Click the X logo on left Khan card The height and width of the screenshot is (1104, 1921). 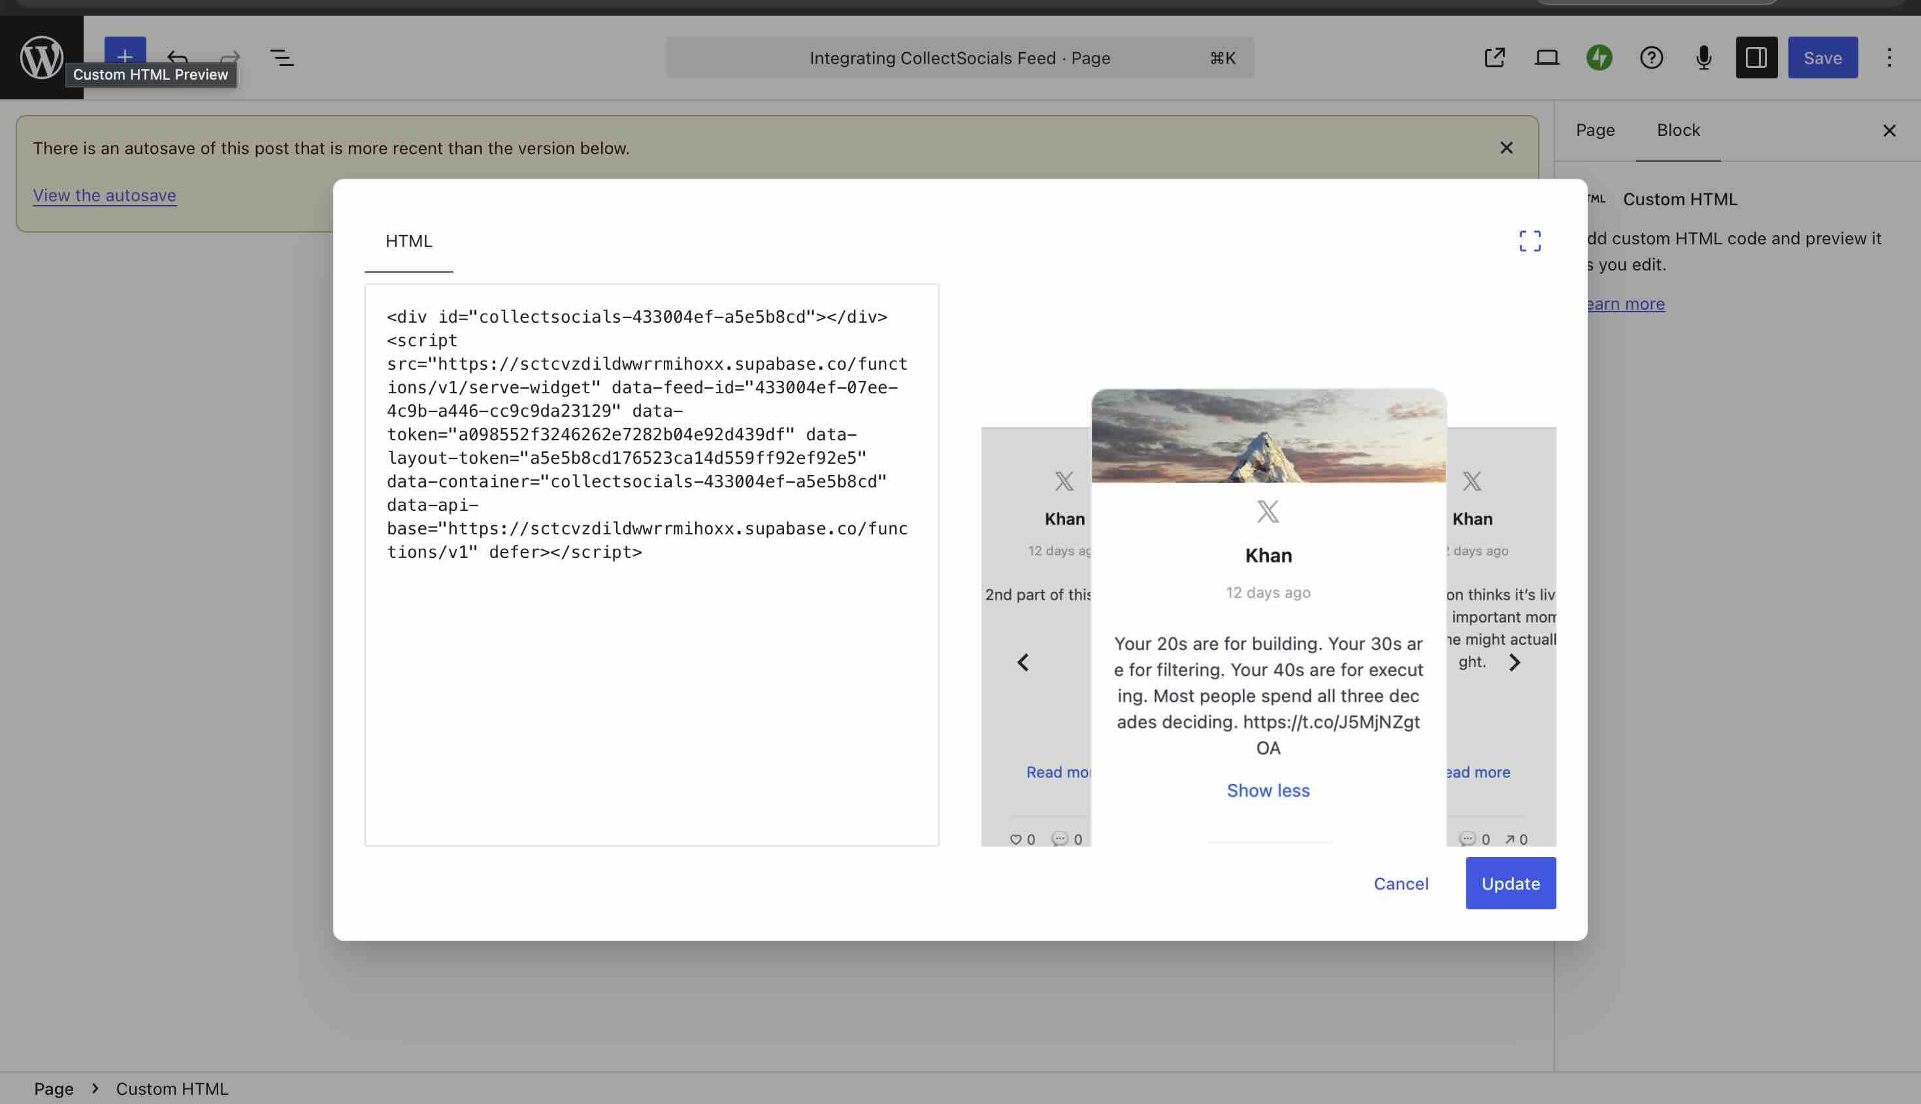[x=1064, y=481]
